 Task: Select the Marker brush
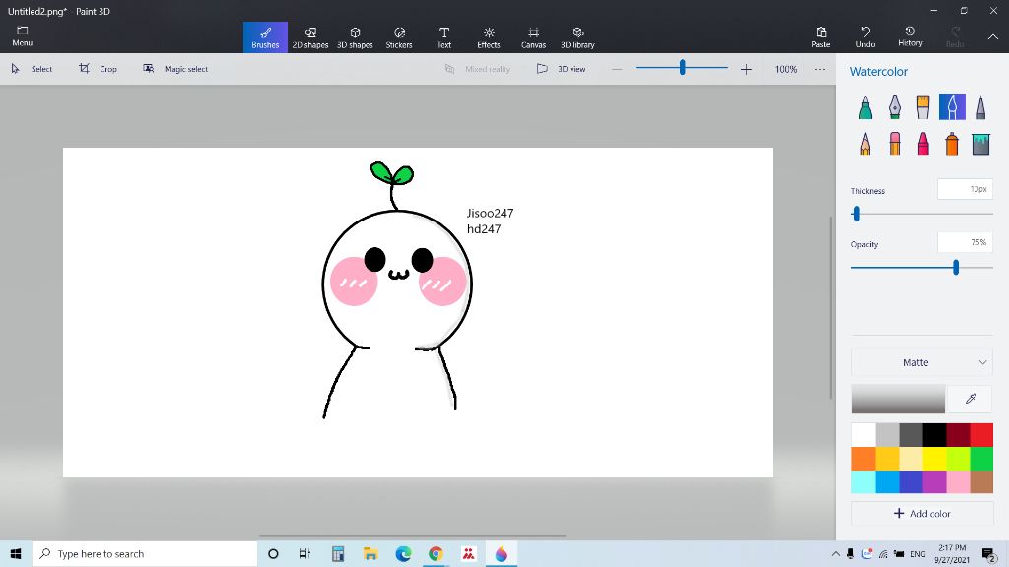[x=865, y=107]
